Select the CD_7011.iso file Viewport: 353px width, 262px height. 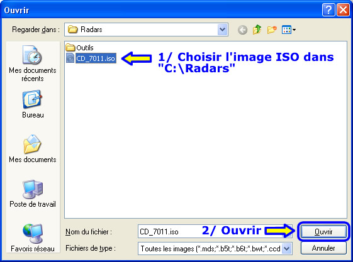pyautogui.click(x=91, y=58)
